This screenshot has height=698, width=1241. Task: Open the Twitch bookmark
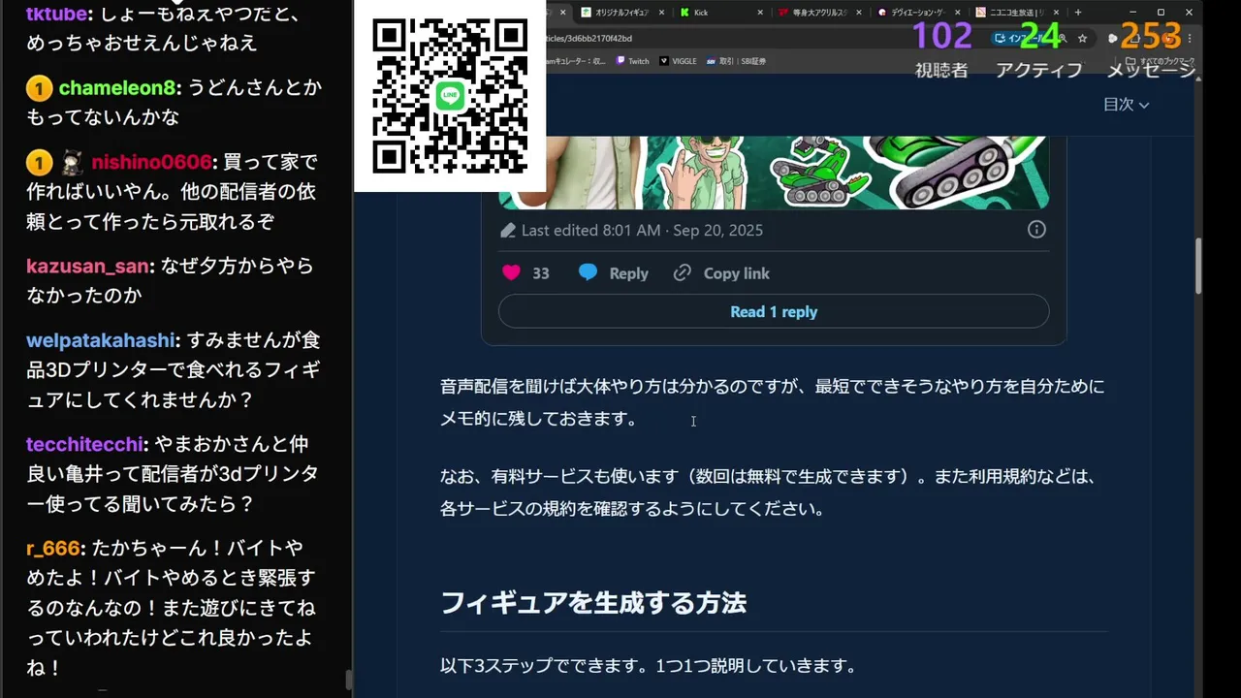[x=632, y=61]
